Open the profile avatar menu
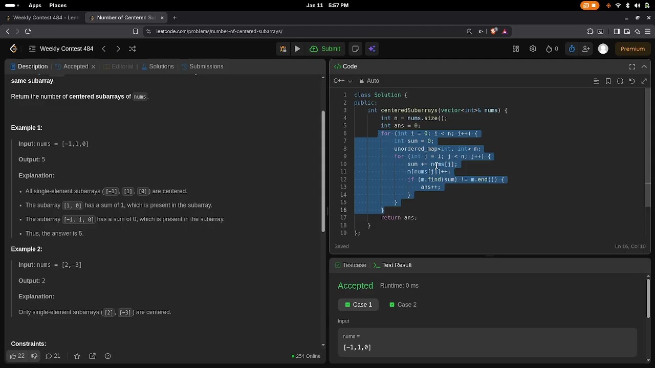Image resolution: width=655 pixels, height=368 pixels. (603, 49)
